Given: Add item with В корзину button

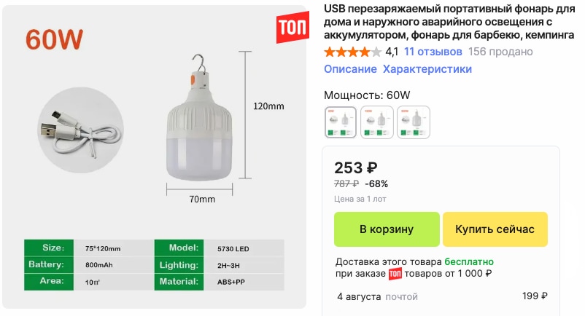Looking at the screenshot, I should click(x=387, y=229).
